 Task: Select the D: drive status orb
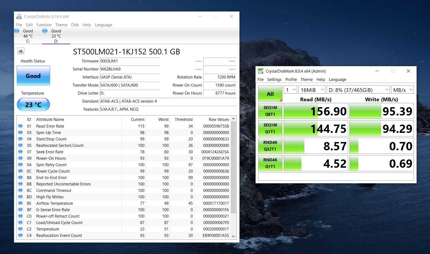pos(45,31)
